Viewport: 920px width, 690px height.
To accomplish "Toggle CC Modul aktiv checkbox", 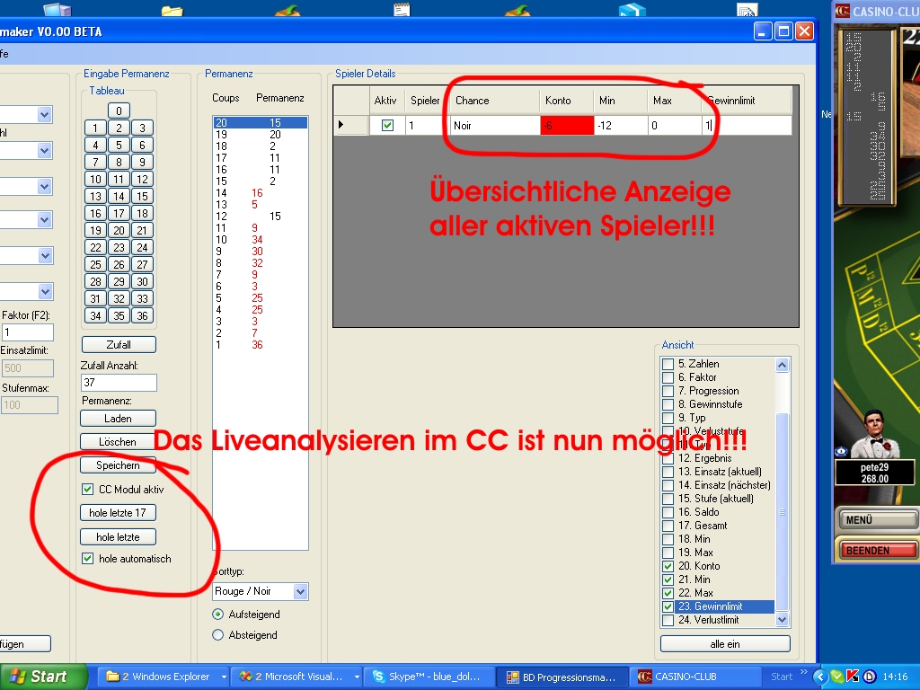I will click(x=88, y=489).
